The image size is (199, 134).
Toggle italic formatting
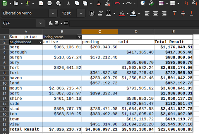point(100,13)
